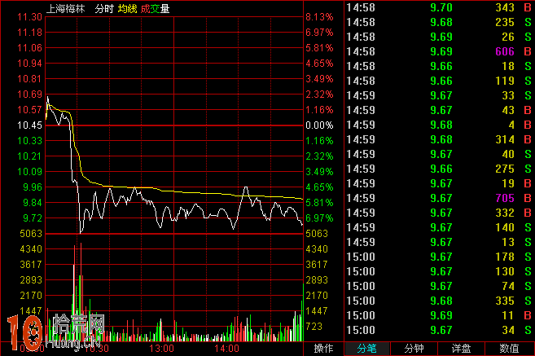Select the 14:58 trade with volume 235

tap(439, 22)
